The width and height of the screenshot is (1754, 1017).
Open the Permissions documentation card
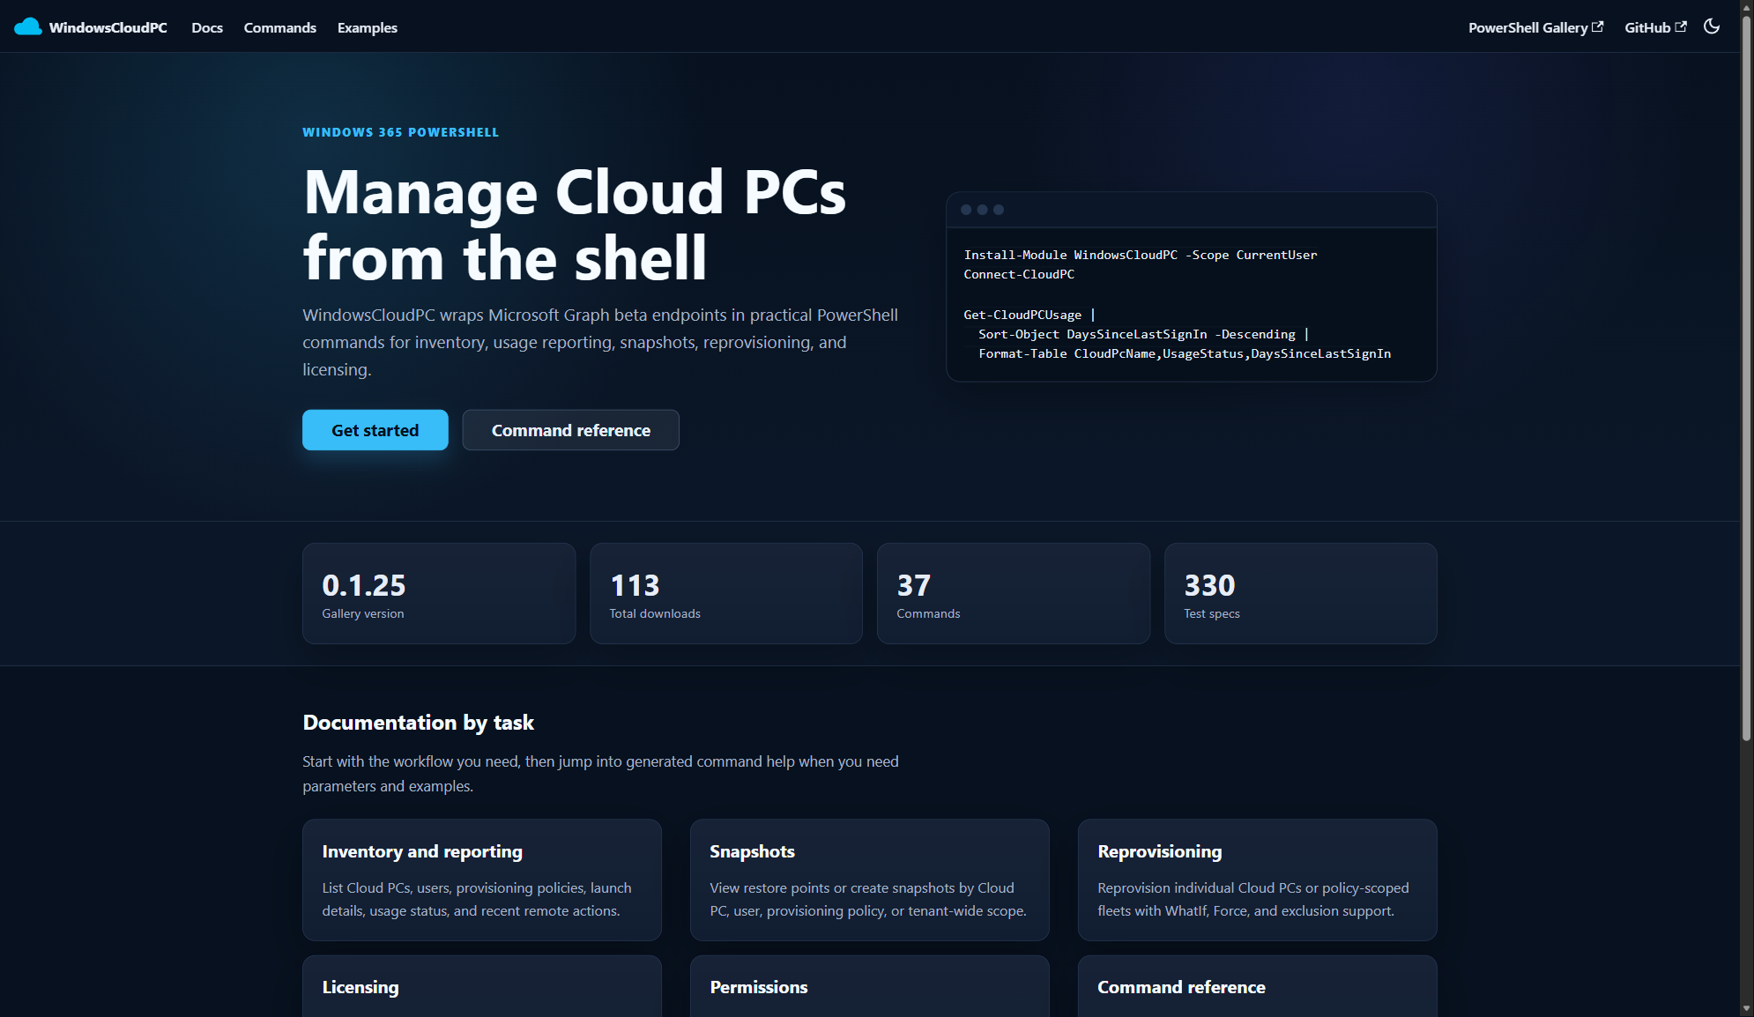point(870,986)
